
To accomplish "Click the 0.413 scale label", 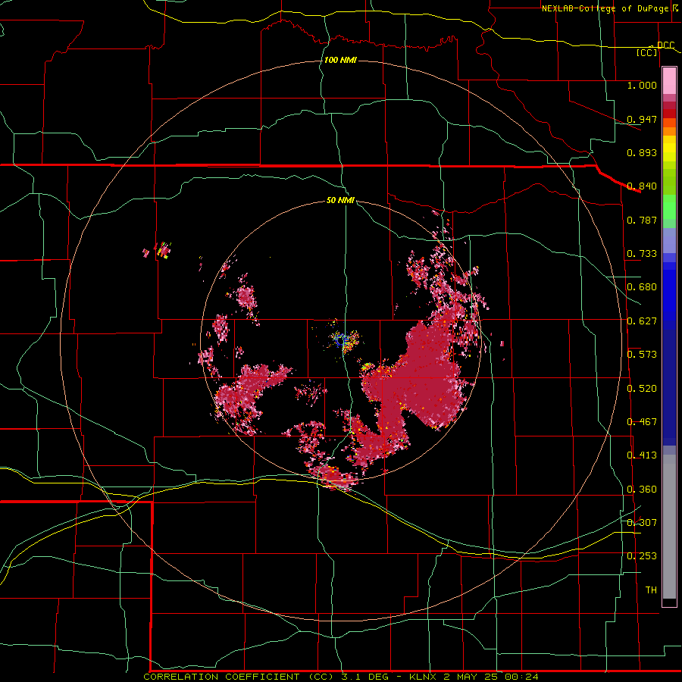I will click(x=642, y=455).
